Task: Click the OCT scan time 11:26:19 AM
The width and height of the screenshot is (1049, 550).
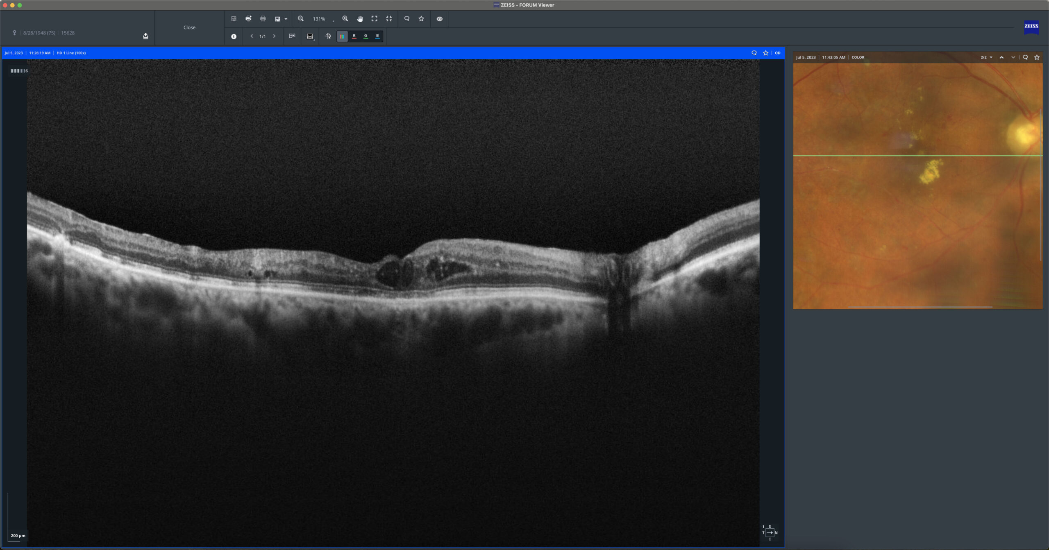Action: coord(40,53)
